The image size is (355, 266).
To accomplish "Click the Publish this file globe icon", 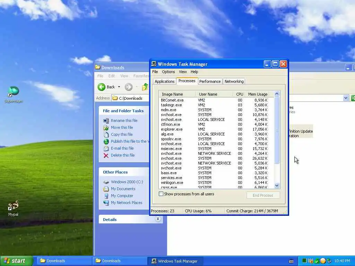I will point(106,142).
